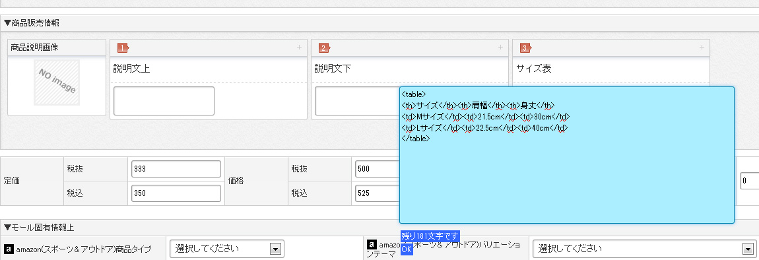759x260 pixels.
Task: Click the 商品説明画像 label
Action: pos(35,48)
